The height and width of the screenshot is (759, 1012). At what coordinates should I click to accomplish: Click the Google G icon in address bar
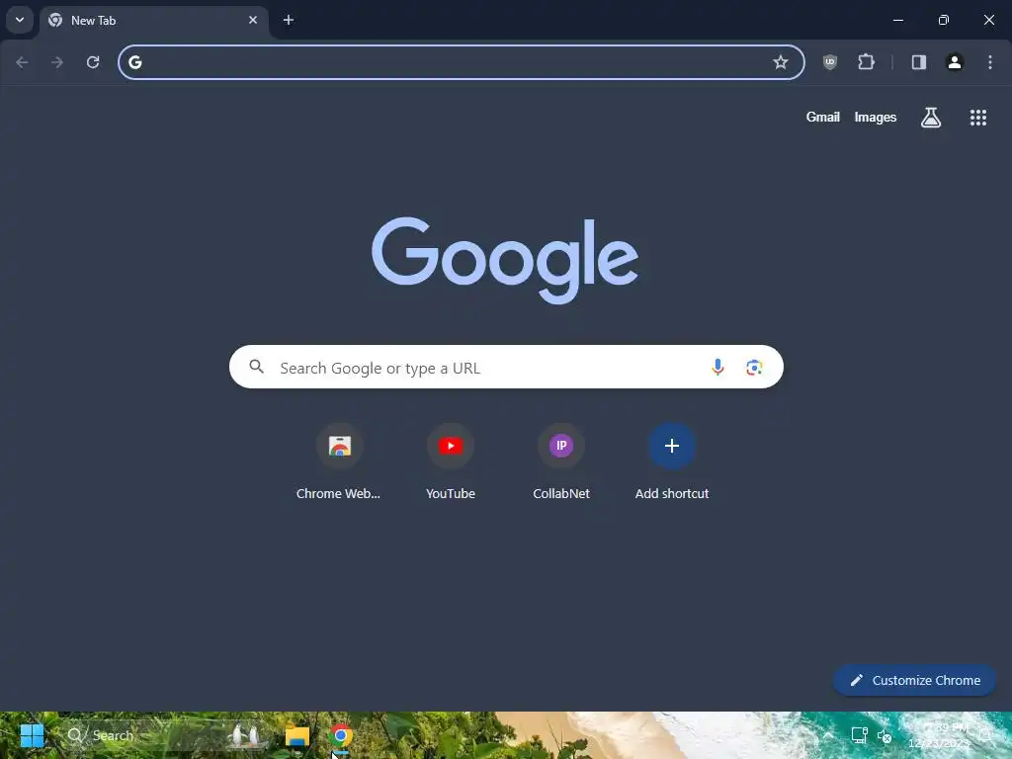(x=134, y=62)
